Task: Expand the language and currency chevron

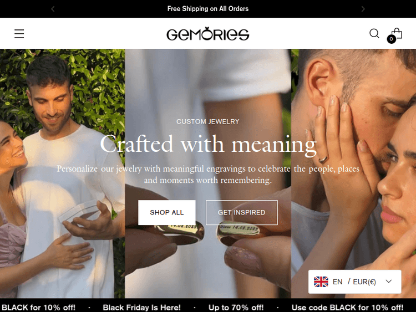Action: (389, 282)
